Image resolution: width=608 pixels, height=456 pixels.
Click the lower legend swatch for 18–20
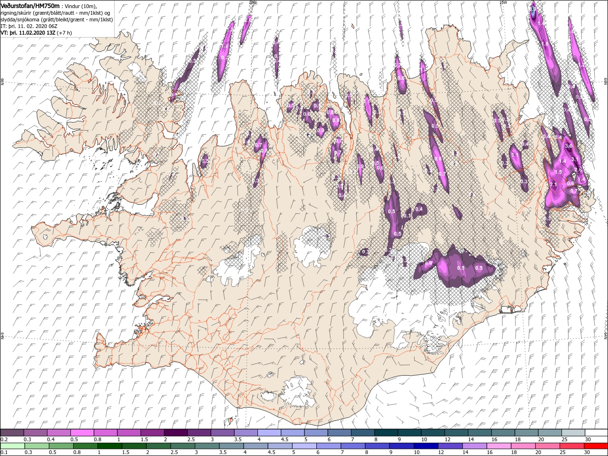[522, 446]
